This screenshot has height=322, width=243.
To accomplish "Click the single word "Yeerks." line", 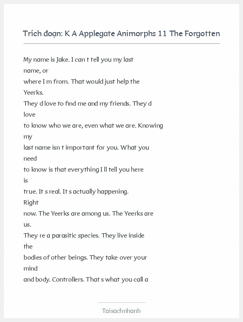I will point(33,93).
